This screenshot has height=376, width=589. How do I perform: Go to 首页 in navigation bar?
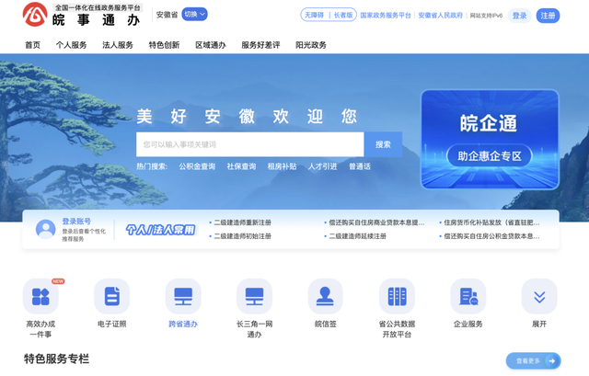click(x=33, y=45)
